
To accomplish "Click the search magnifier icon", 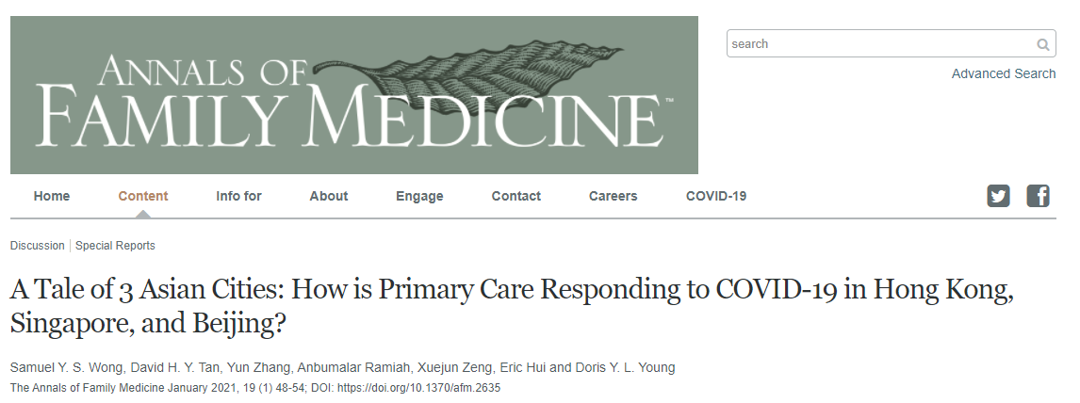I will point(1043,44).
